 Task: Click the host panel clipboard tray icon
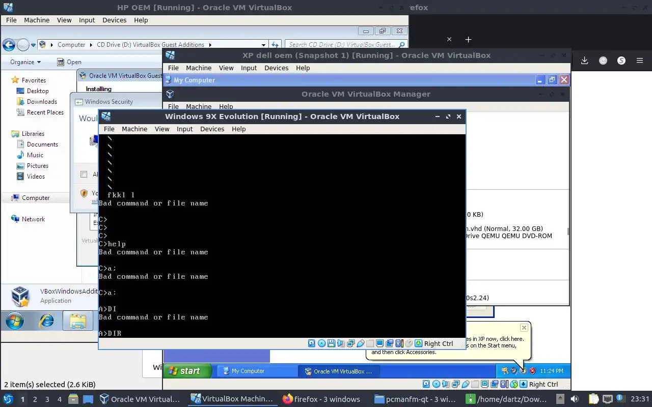(x=594, y=399)
